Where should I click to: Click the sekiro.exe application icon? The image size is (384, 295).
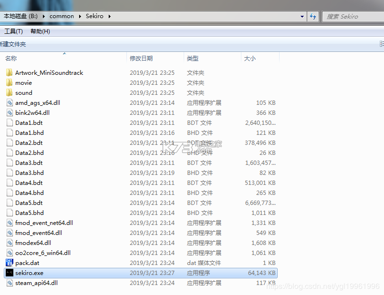point(10,273)
